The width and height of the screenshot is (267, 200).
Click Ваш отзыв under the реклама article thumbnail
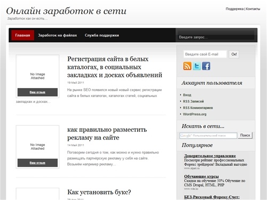pos(37,163)
